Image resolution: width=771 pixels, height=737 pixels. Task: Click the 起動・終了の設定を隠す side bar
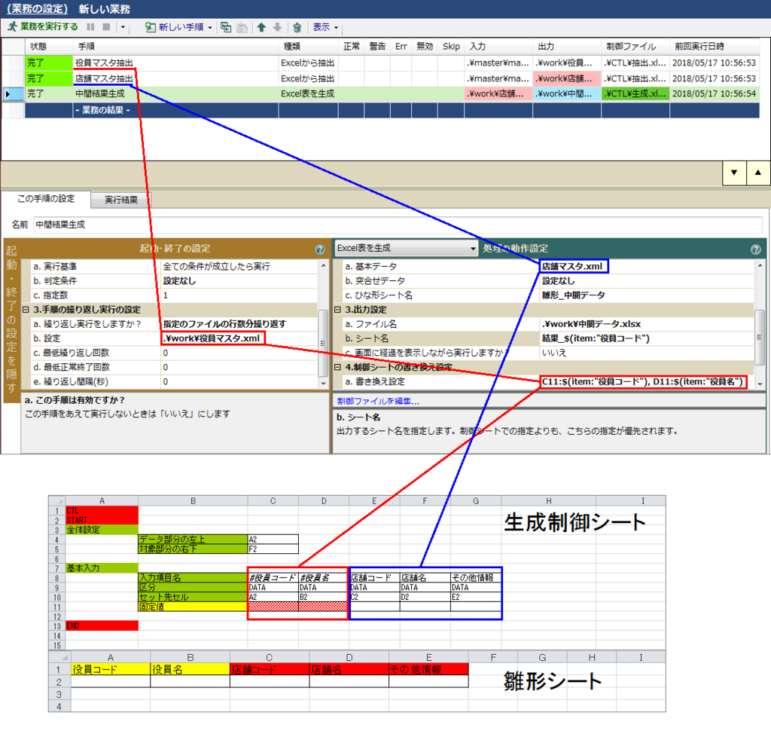tap(11, 321)
